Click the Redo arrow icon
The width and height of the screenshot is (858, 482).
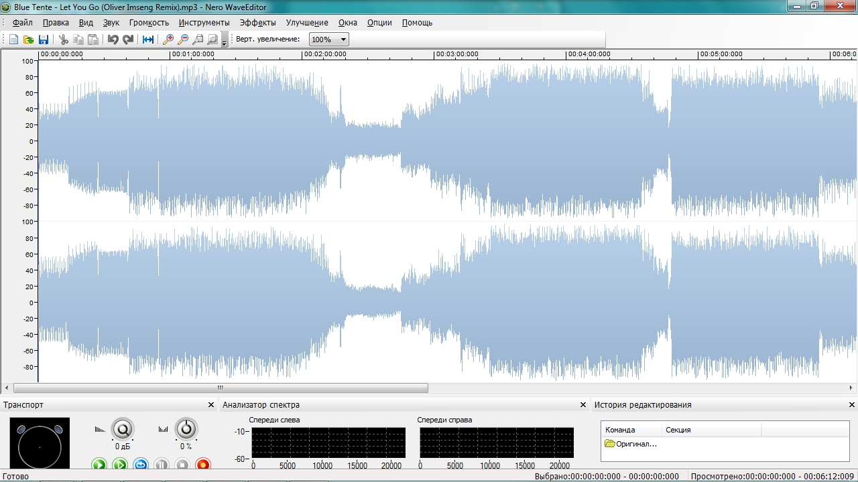[128, 39]
